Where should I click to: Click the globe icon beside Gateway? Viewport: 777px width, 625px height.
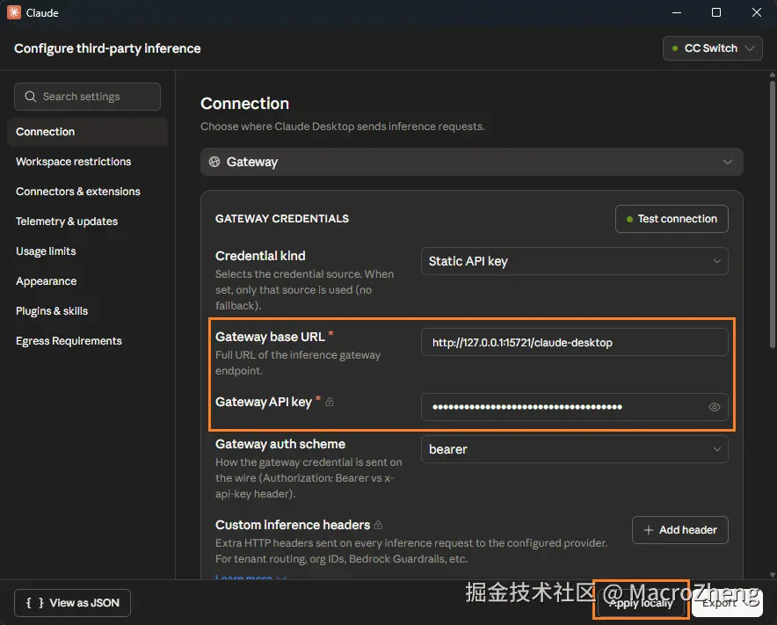(x=214, y=162)
